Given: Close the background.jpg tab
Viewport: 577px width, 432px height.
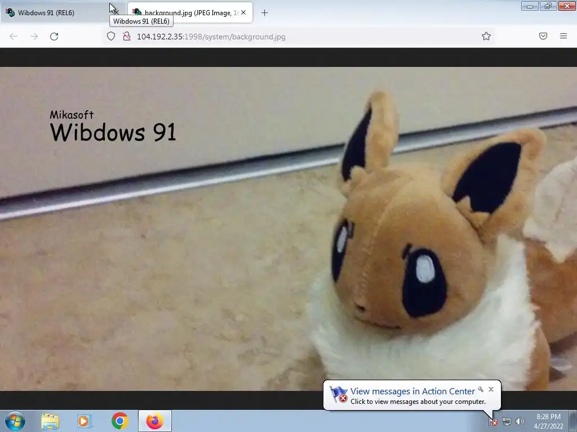Looking at the screenshot, I should [243, 12].
